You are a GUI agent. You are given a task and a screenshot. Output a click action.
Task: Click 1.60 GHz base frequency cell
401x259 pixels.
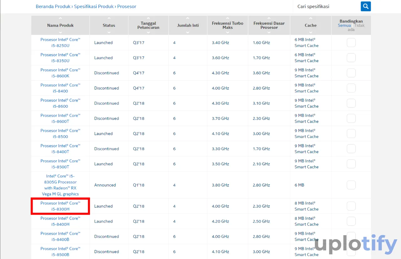click(261, 42)
